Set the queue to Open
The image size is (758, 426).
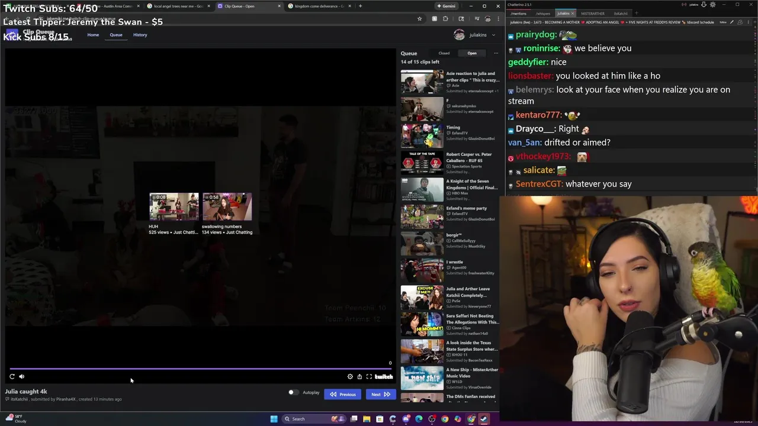click(x=472, y=53)
